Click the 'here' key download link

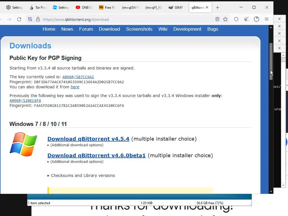tap(75, 87)
